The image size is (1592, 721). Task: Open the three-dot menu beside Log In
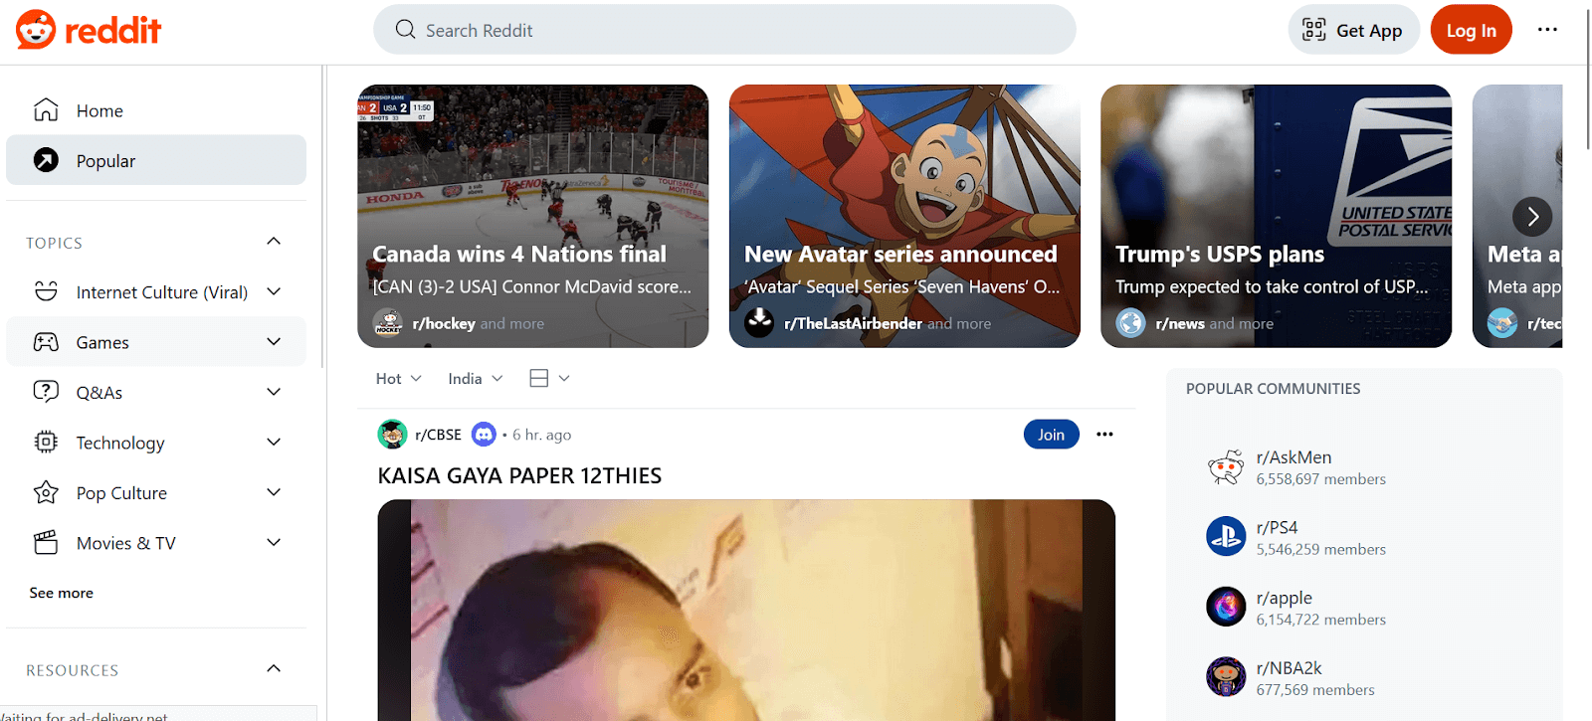[x=1547, y=30]
